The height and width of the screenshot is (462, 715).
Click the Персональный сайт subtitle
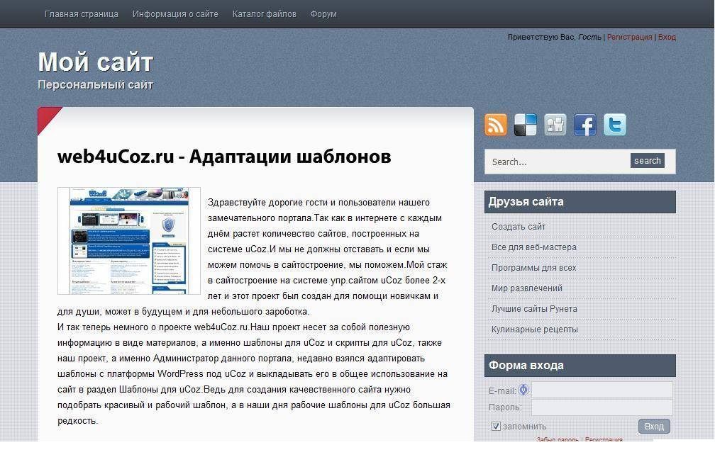click(x=95, y=85)
